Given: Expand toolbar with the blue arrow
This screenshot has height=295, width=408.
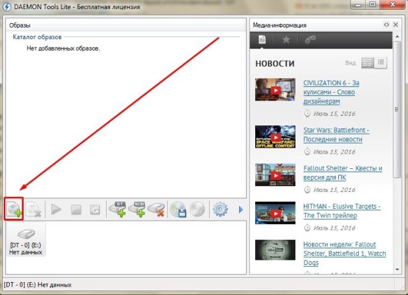Looking at the screenshot, I should (240, 209).
